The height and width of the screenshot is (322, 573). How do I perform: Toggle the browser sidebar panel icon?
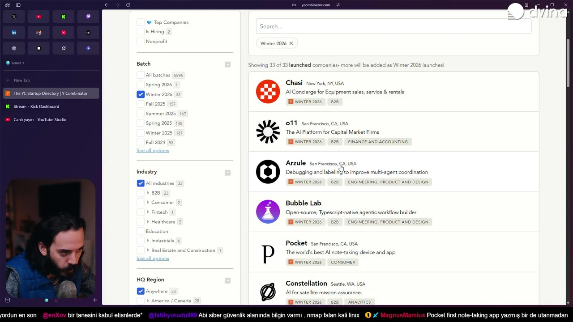18,5
